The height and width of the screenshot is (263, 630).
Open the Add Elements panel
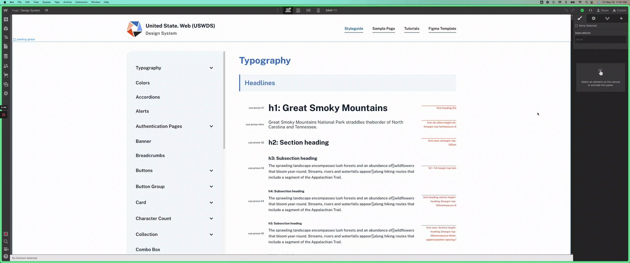point(5,19)
